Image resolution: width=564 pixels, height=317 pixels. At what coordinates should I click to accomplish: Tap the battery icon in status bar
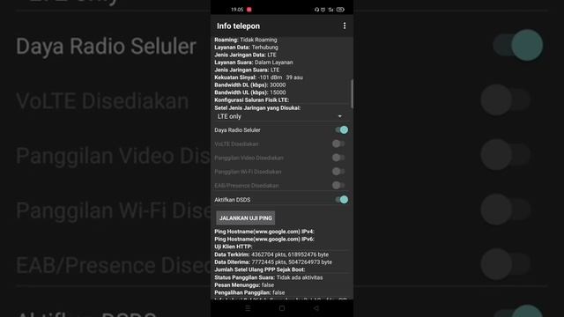340,10
